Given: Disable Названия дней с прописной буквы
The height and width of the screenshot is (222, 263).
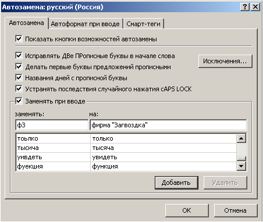Looking at the screenshot, I should [19, 78].
